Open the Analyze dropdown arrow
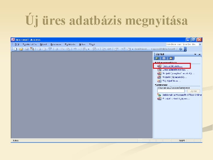213x160 pixels. [x=98, y=49]
